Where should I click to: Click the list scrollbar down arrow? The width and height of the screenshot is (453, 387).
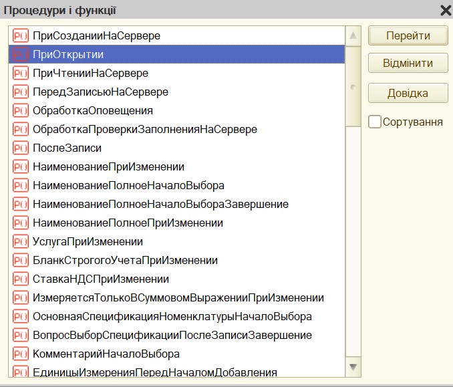point(353,367)
